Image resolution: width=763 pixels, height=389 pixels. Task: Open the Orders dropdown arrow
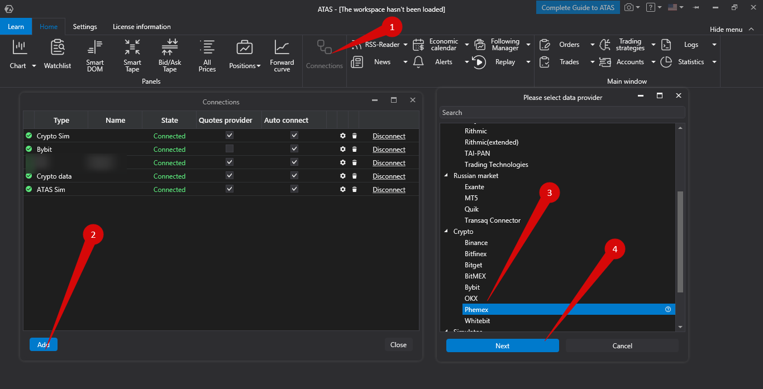click(x=592, y=45)
